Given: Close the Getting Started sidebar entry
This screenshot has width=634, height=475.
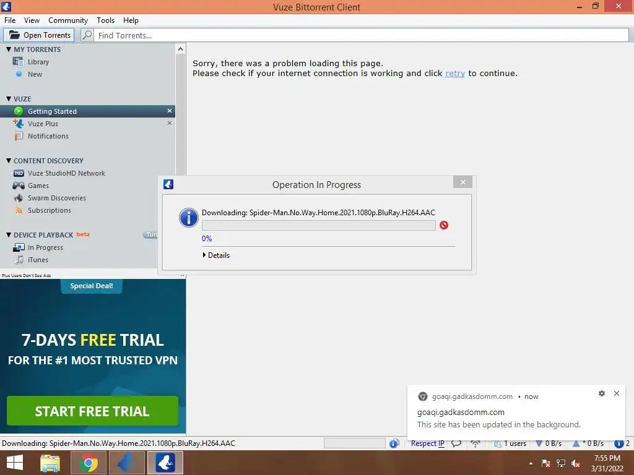Looking at the screenshot, I should point(170,111).
